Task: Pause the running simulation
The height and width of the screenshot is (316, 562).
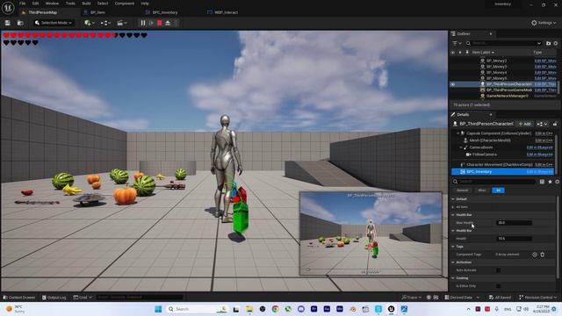Action: pyautogui.click(x=143, y=23)
